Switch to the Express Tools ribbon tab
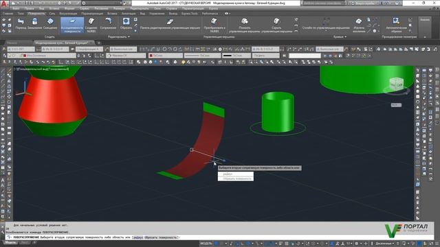Screen dimensions: 440x247 [190, 13]
